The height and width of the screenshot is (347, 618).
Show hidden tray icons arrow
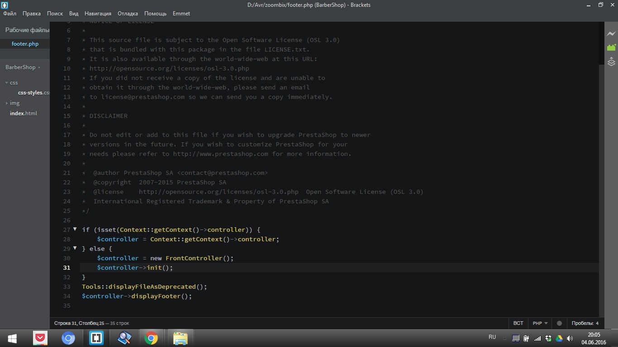pos(505,338)
